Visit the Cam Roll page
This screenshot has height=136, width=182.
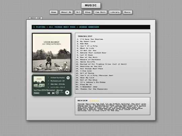100,12
